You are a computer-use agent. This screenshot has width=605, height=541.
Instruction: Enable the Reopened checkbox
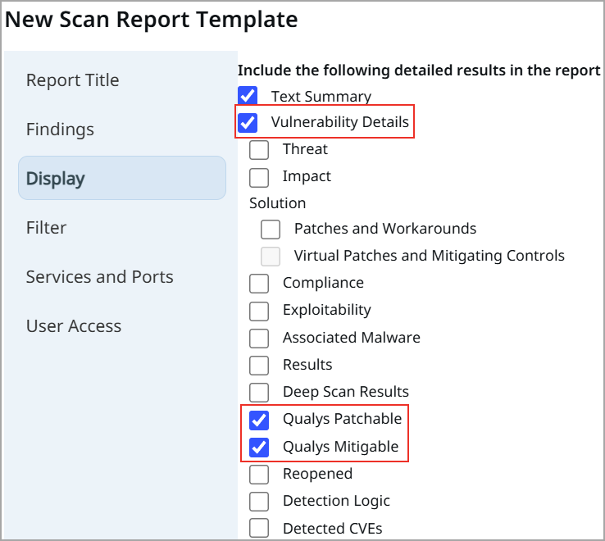pos(259,475)
